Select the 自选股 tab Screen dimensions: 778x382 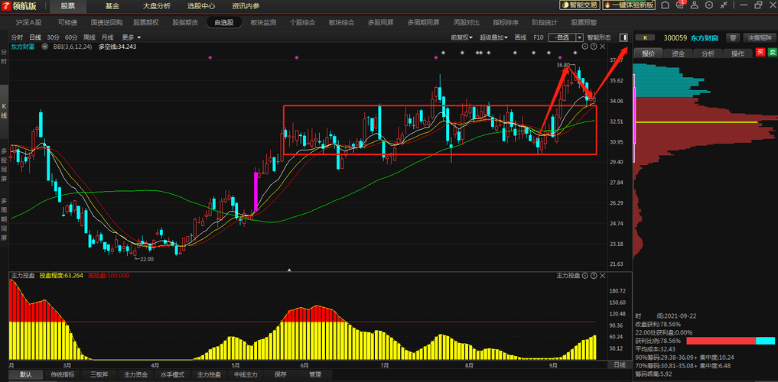[224, 22]
